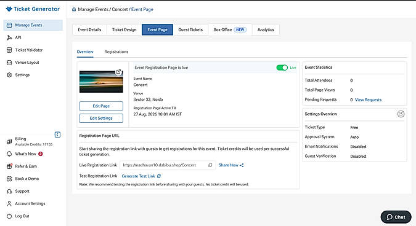Click the 'Event Registration Page is live' text
The height and width of the screenshot is (226, 416).
coord(161,68)
